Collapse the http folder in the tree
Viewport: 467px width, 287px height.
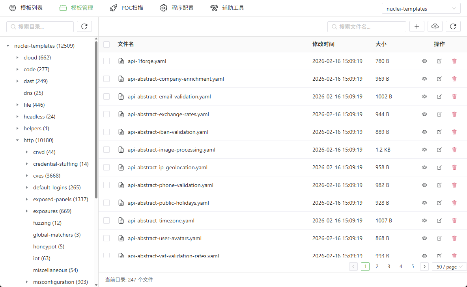pos(17,140)
